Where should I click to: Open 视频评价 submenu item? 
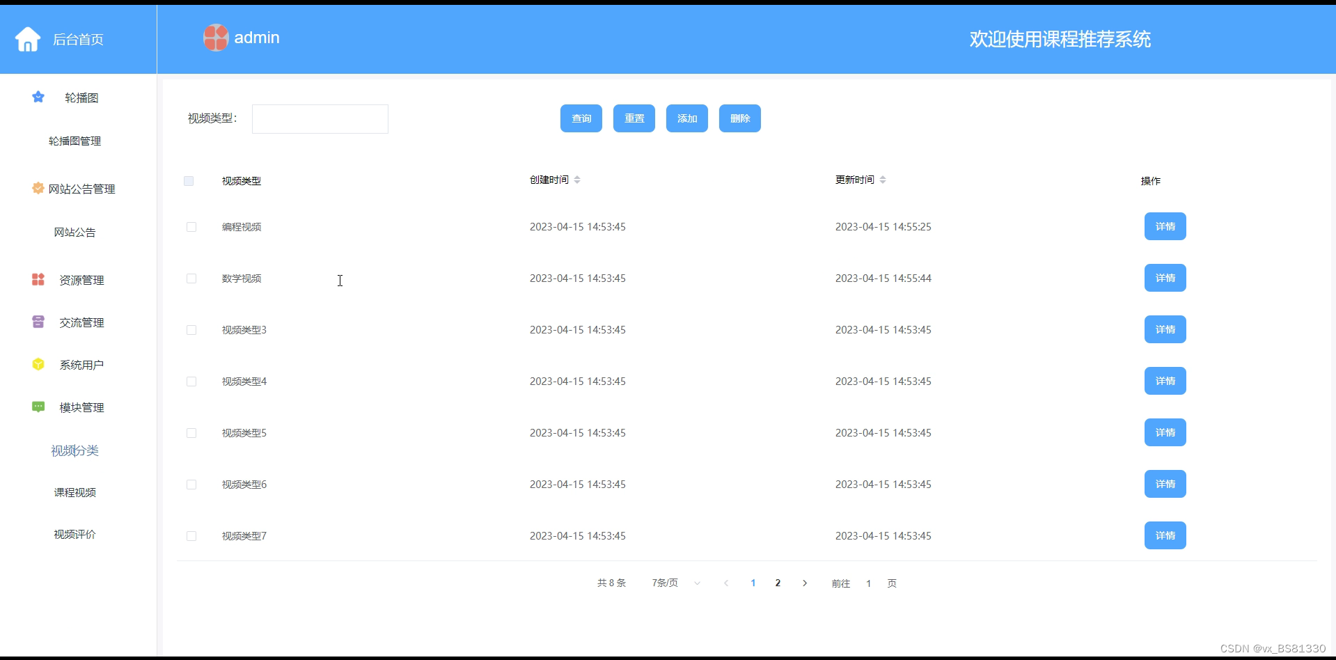coord(75,534)
